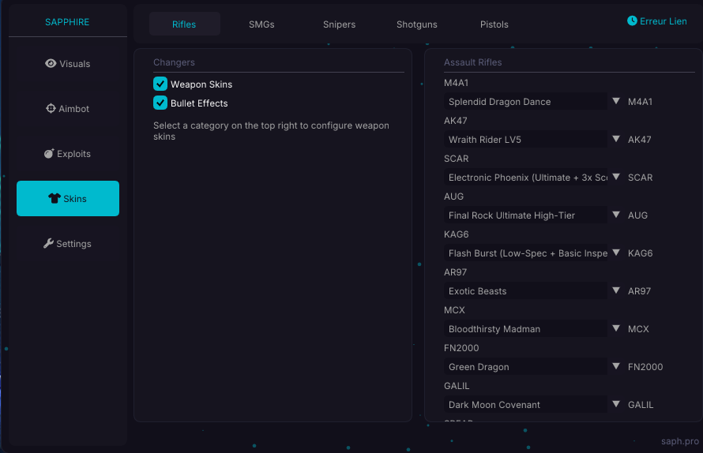
Task: Click the Electronic Phoenix skin field
Action: coord(526,177)
